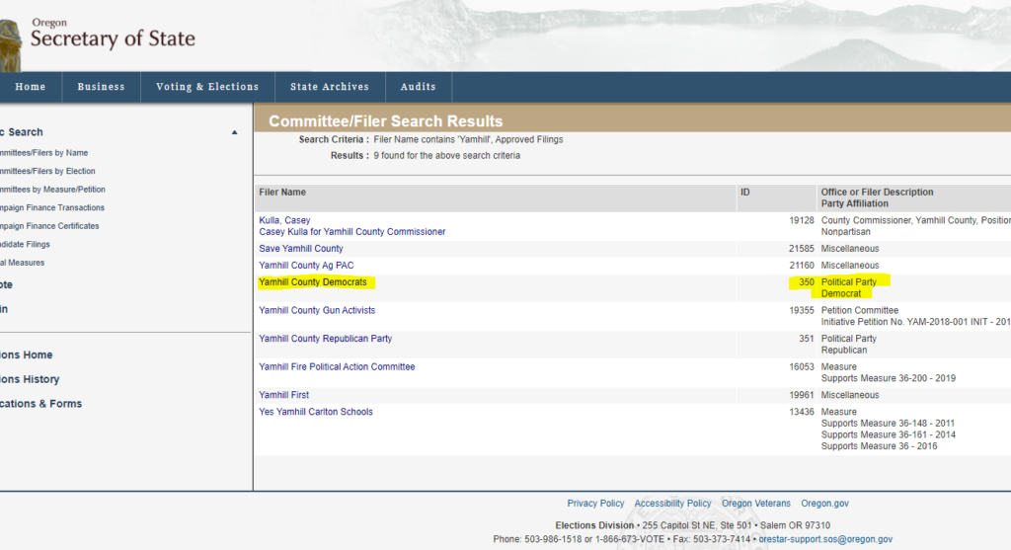Select ID value 21160

point(802,266)
